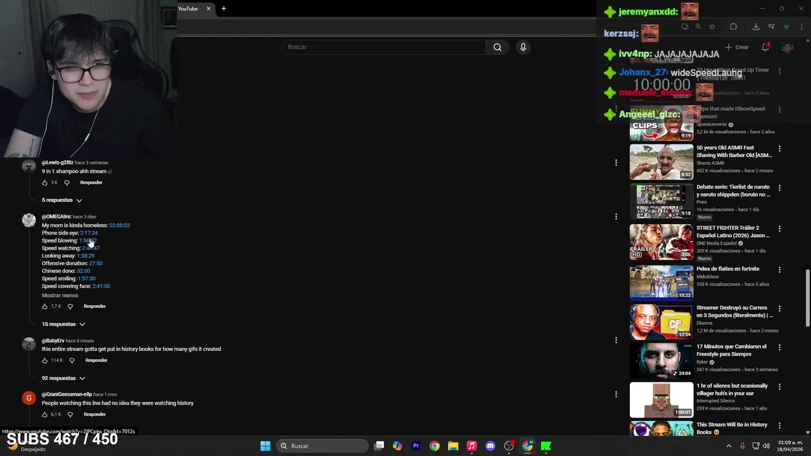Open options menu for Street Fighter trailer
The image size is (811, 456).
click(x=779, y=229)
